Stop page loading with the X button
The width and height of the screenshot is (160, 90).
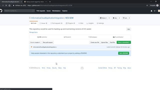coord(6,5)
